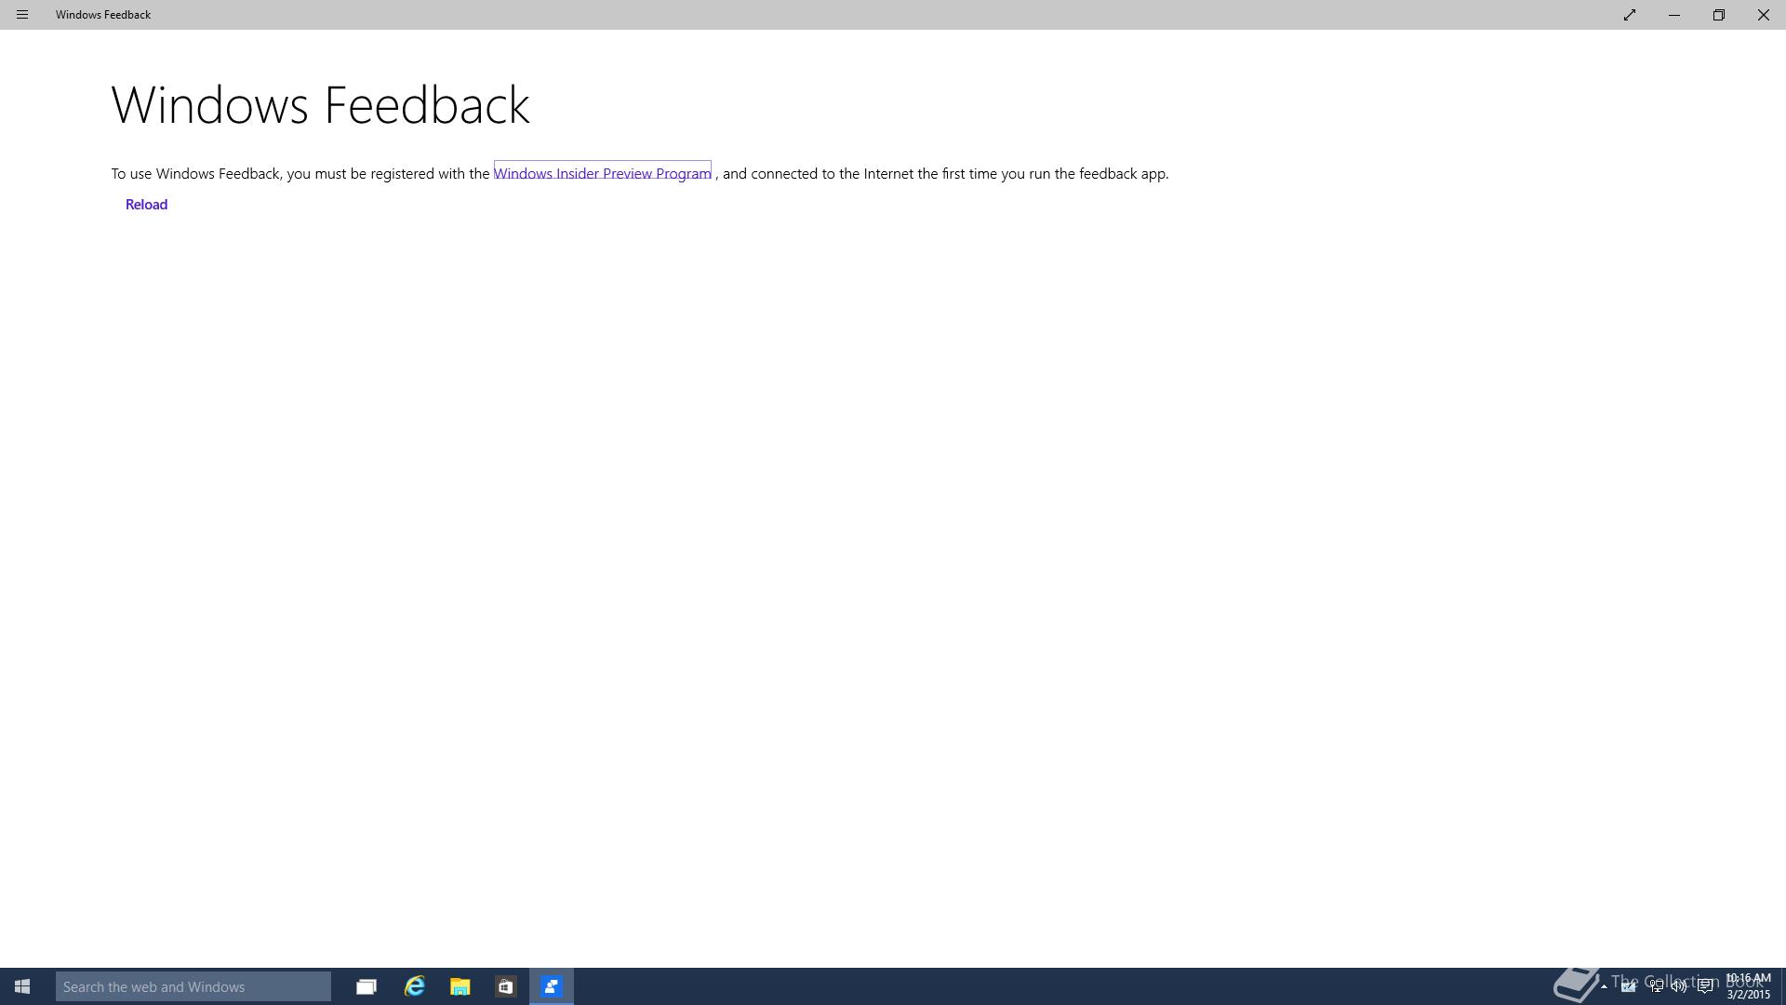The height and width of the screenshot is (1005, 1786).
Task: Launch Internet Explorer from the taskbar
Action: pos(414,986)
